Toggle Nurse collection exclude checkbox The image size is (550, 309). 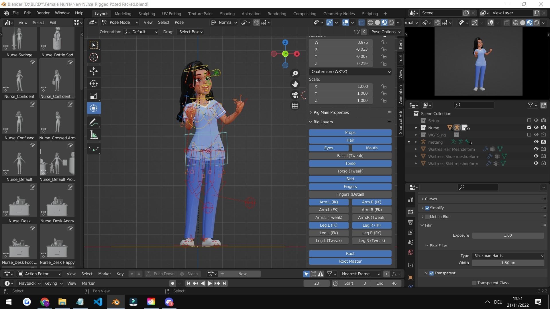tap(529, 128)
